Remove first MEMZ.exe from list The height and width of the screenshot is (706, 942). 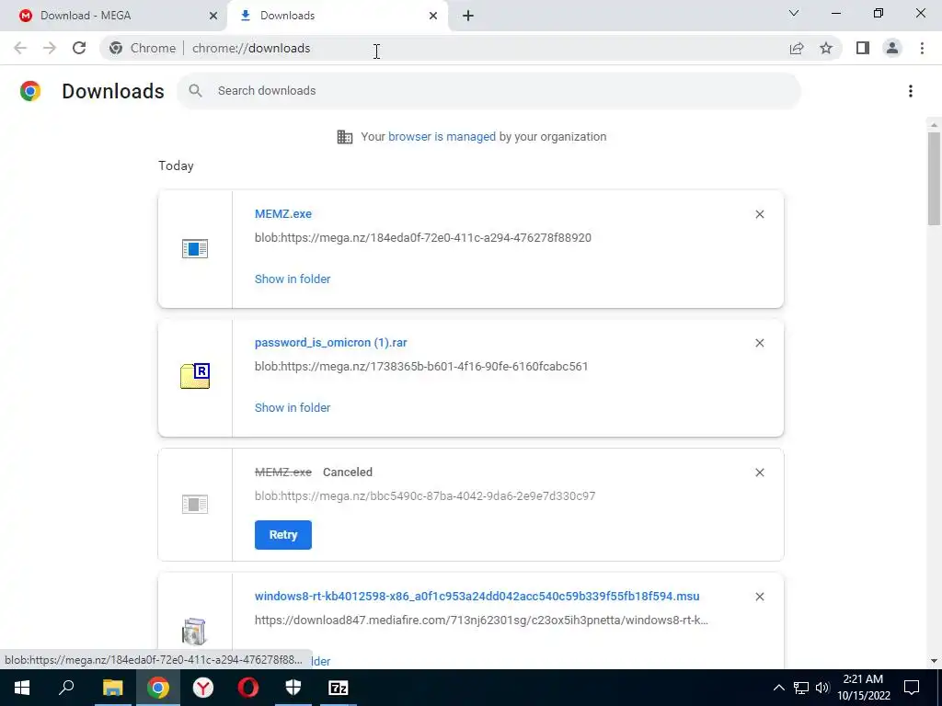click(x=759, y=214)
